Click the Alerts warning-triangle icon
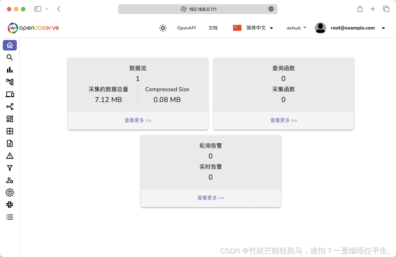Screen dimensions: 396x257 point(10,155)
